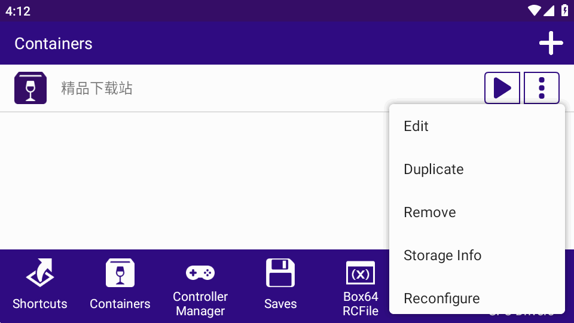Screen dimensions: 574x323
Task: Open the Saves floppy disk icon
Action: click(x=280, y=273)
